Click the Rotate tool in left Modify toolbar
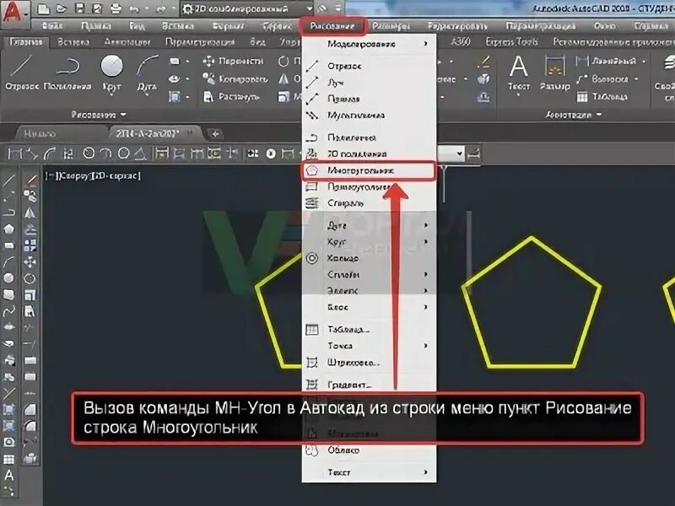The image size is (675, 506). pyautogui.click(x=30, y=278)
